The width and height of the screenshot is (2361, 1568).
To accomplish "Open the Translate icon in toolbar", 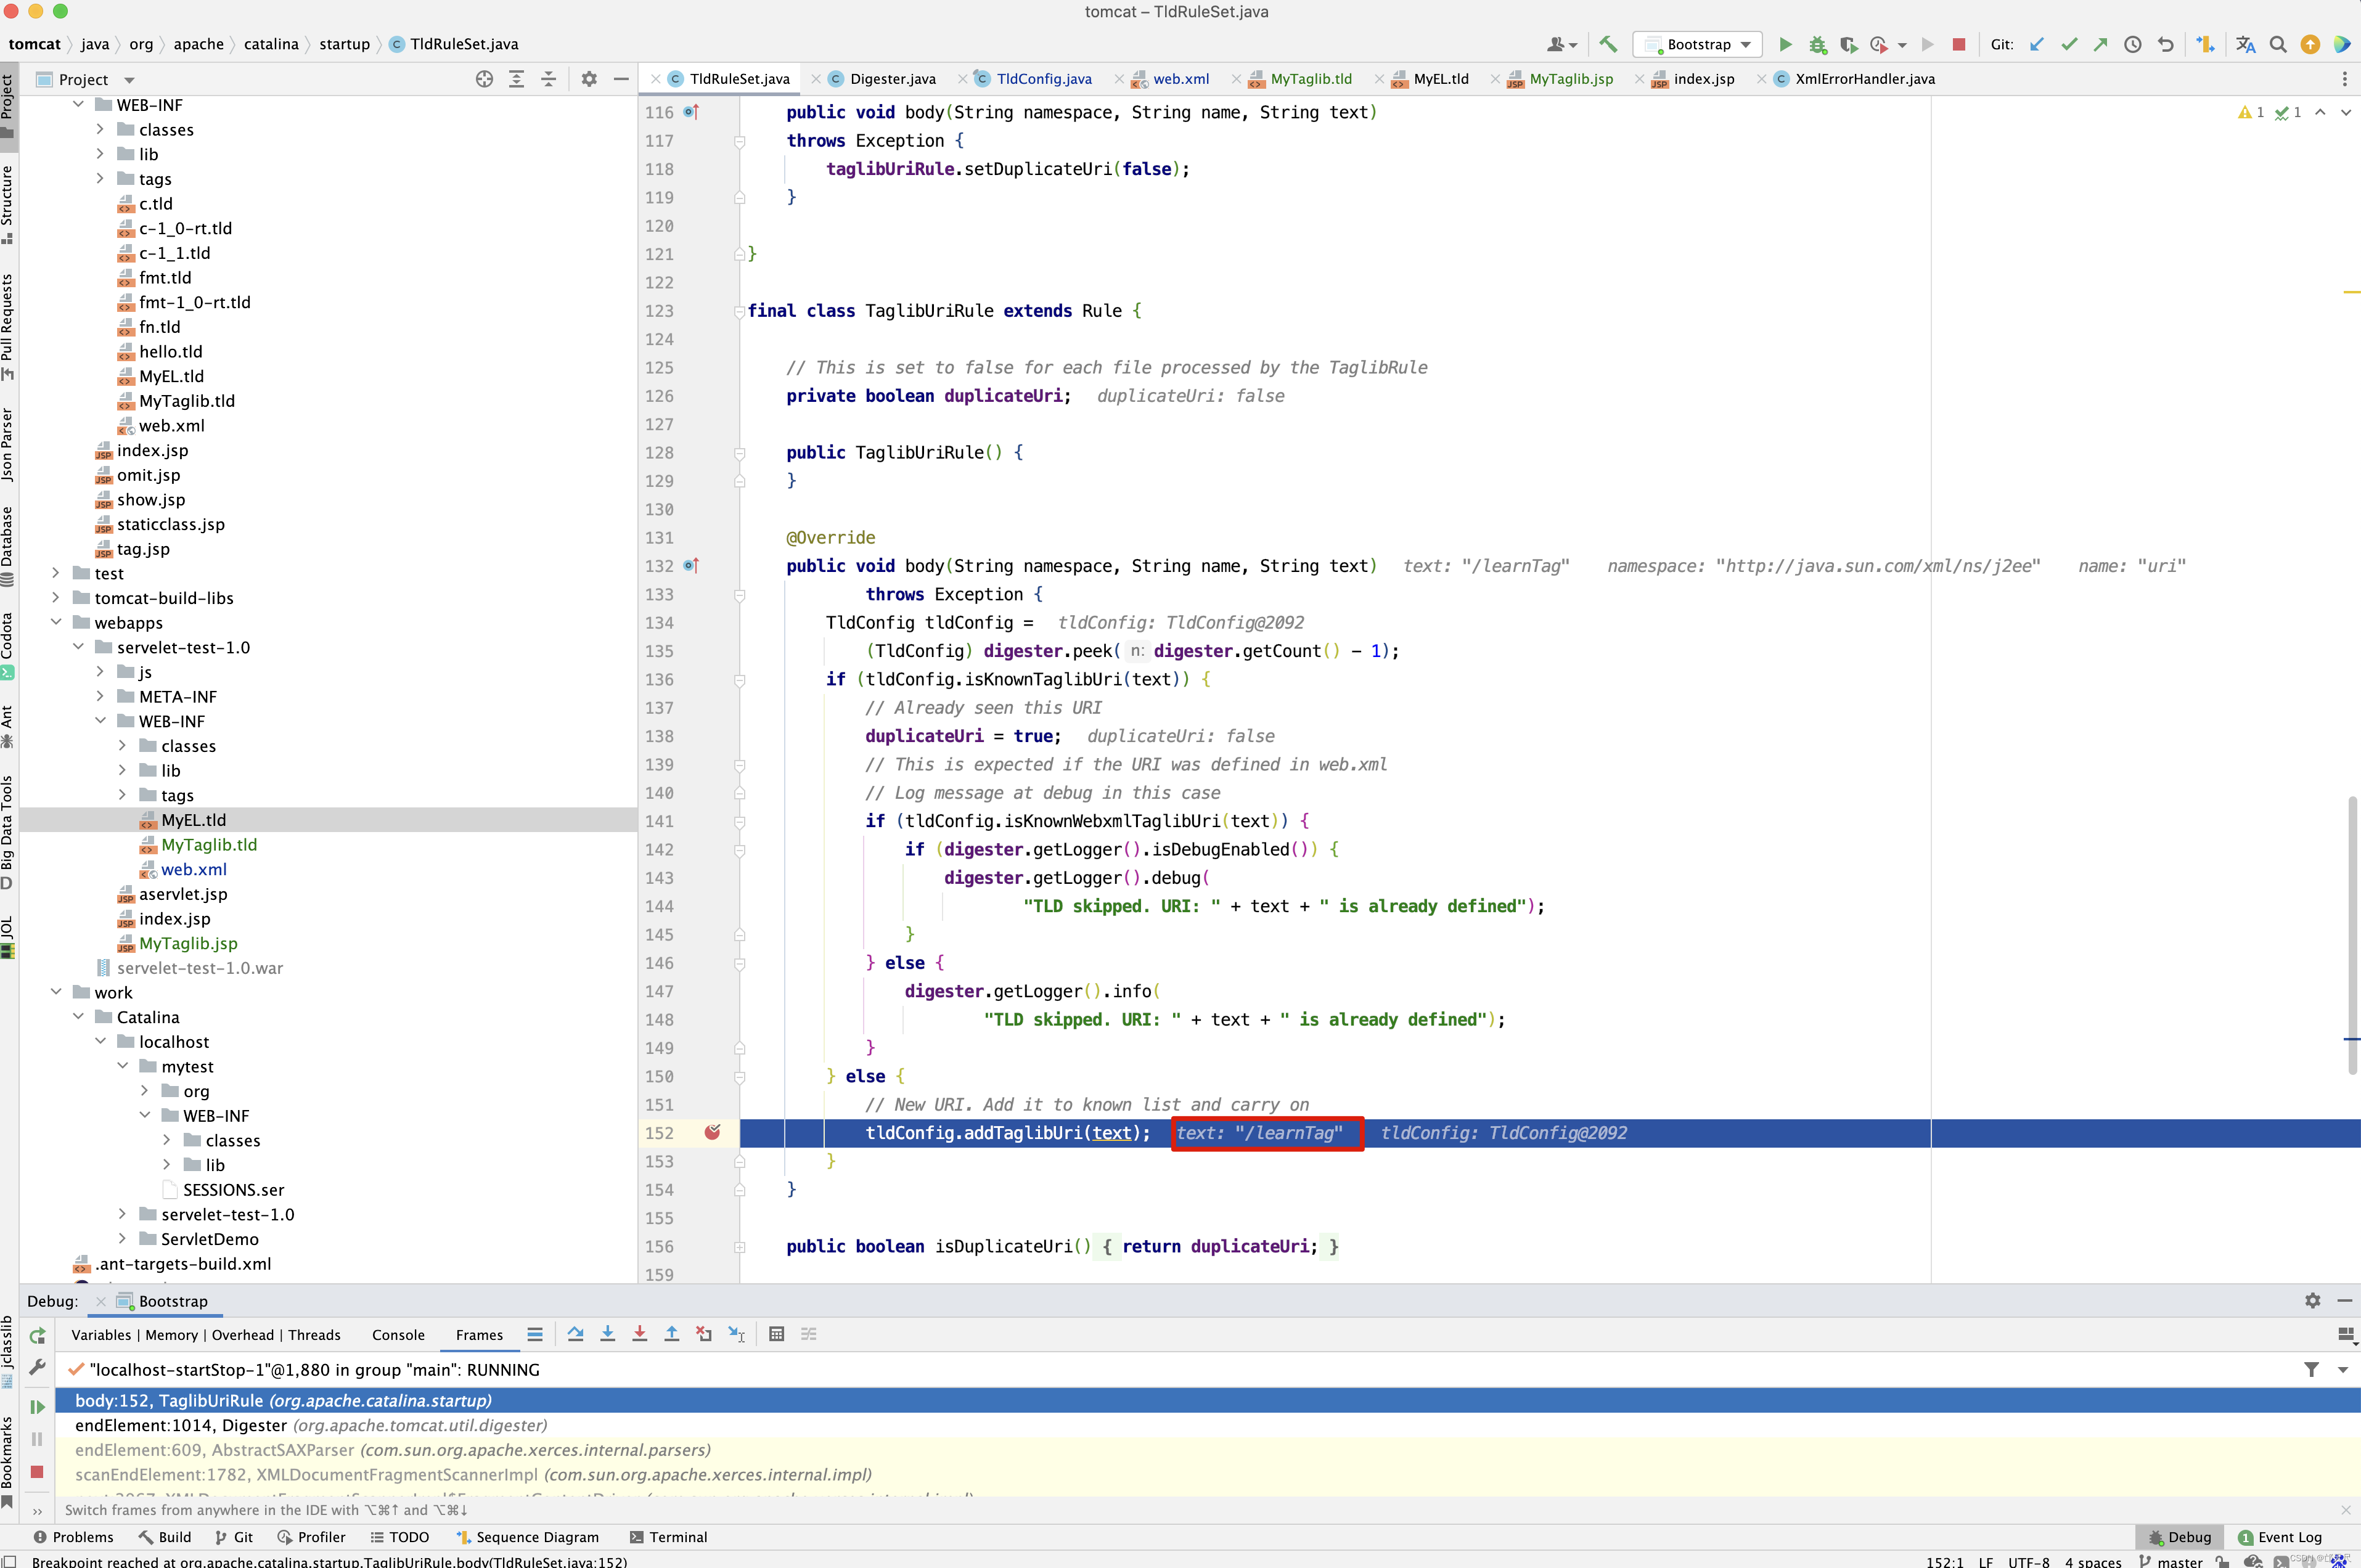I will tap(2246, 44).
